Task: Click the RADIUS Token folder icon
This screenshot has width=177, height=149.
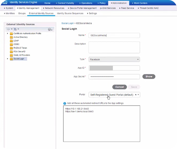Action: [11, 48]
